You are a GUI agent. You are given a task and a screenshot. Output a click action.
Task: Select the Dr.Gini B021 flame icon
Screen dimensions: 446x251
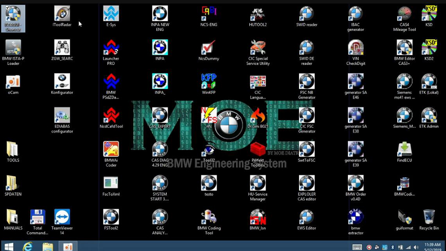[258, 118]
